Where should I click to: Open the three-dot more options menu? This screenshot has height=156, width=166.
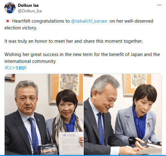coord(159,5)
